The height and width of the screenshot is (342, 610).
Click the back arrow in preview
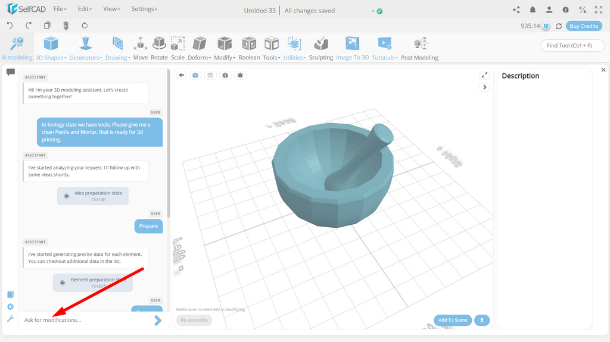(181, 75)
